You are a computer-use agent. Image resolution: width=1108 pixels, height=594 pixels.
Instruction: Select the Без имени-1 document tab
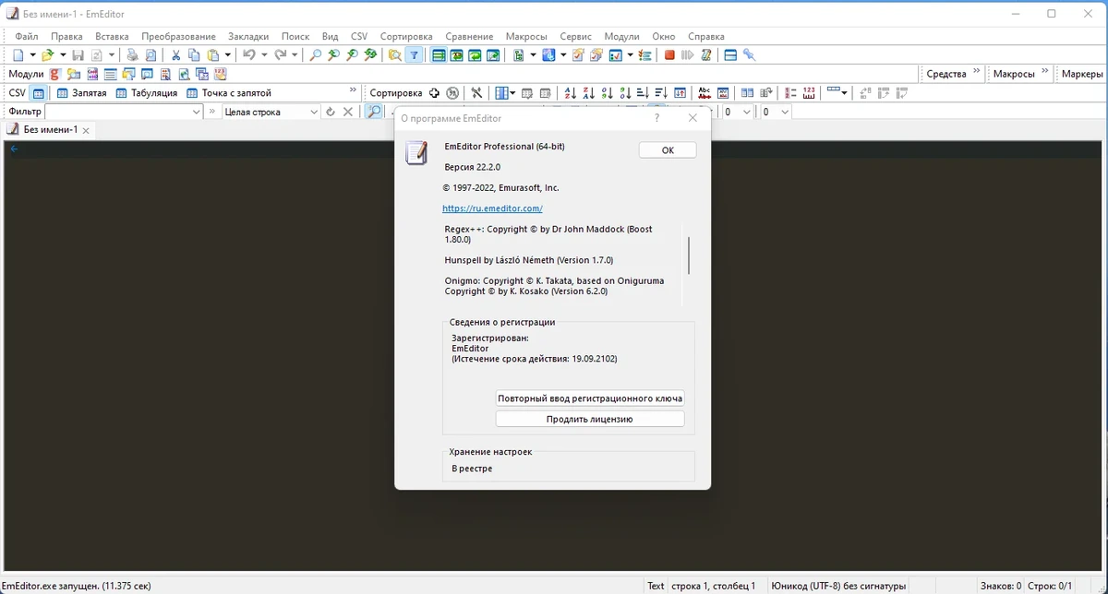click(50, 130)
